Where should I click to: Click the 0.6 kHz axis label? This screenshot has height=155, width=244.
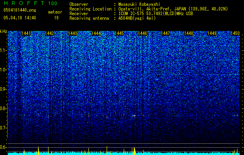(3, 147)
